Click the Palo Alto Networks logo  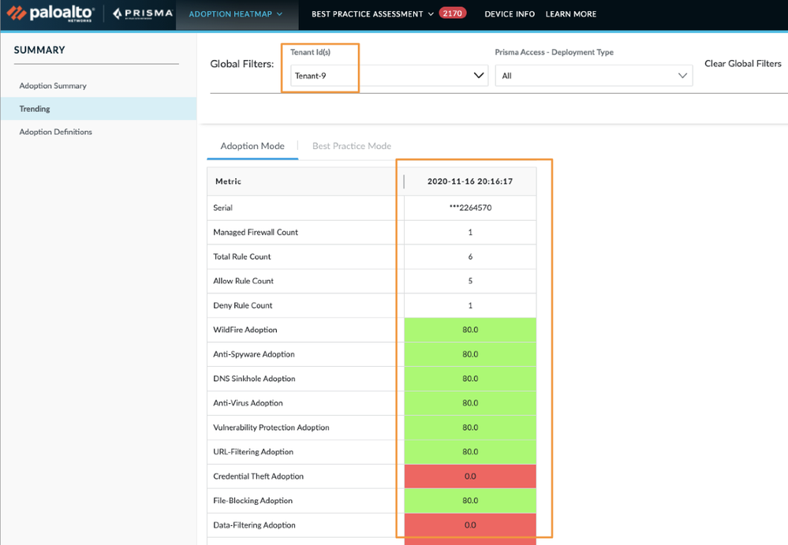[x=50, y=13]
